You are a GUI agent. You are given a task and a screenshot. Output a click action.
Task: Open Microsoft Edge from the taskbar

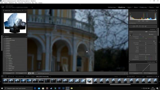pos(35,88)
